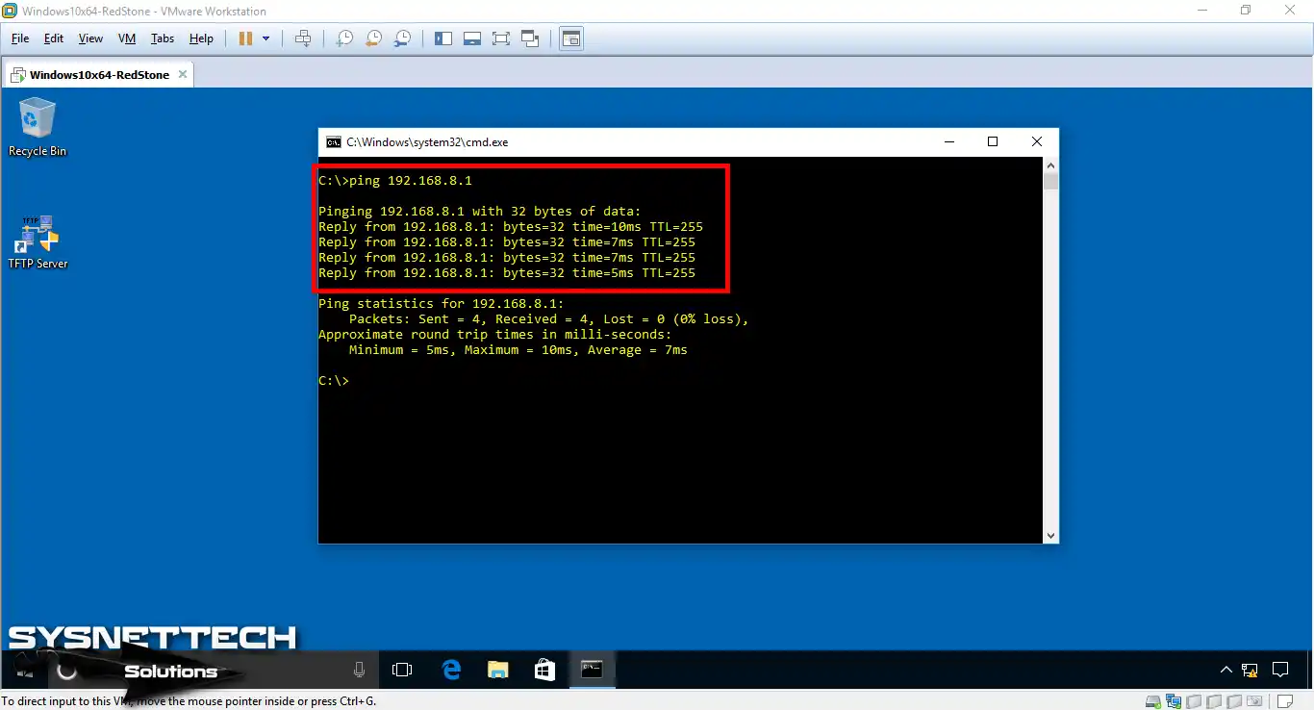Open the Snapshot Manager
This screenshot has width=1314, height=710.
[402, 38]
